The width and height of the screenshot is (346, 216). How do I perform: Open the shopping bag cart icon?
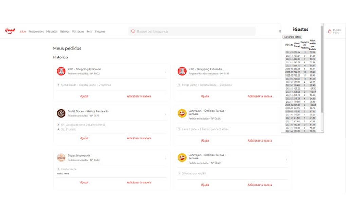pyautogui.click(x=330, y=31)
